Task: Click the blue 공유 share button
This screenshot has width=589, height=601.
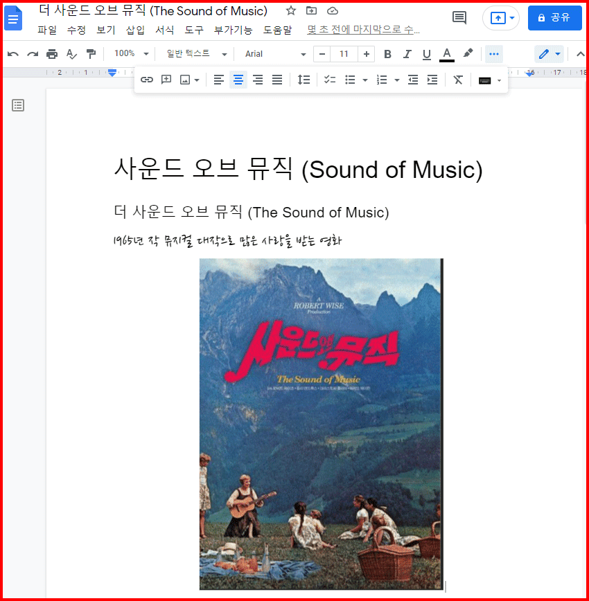Action: (554, 18)
